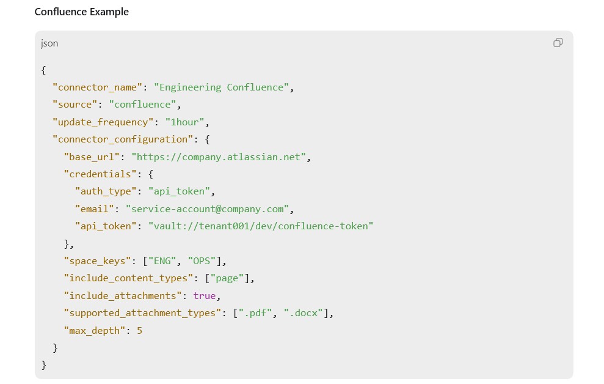Select the "ENG" space key value
This screenshot has height=384, width=604.
[x=162, y=261]
